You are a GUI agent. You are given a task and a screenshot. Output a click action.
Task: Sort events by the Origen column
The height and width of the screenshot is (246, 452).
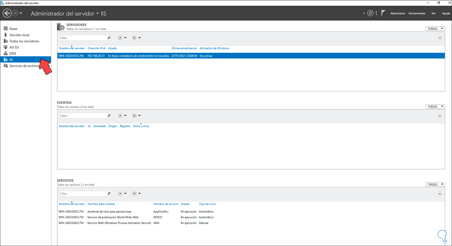point(113,126)
